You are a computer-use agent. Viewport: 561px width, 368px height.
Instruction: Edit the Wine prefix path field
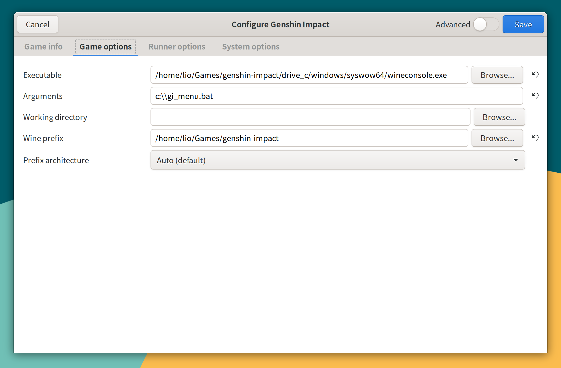tap(309, 138)
